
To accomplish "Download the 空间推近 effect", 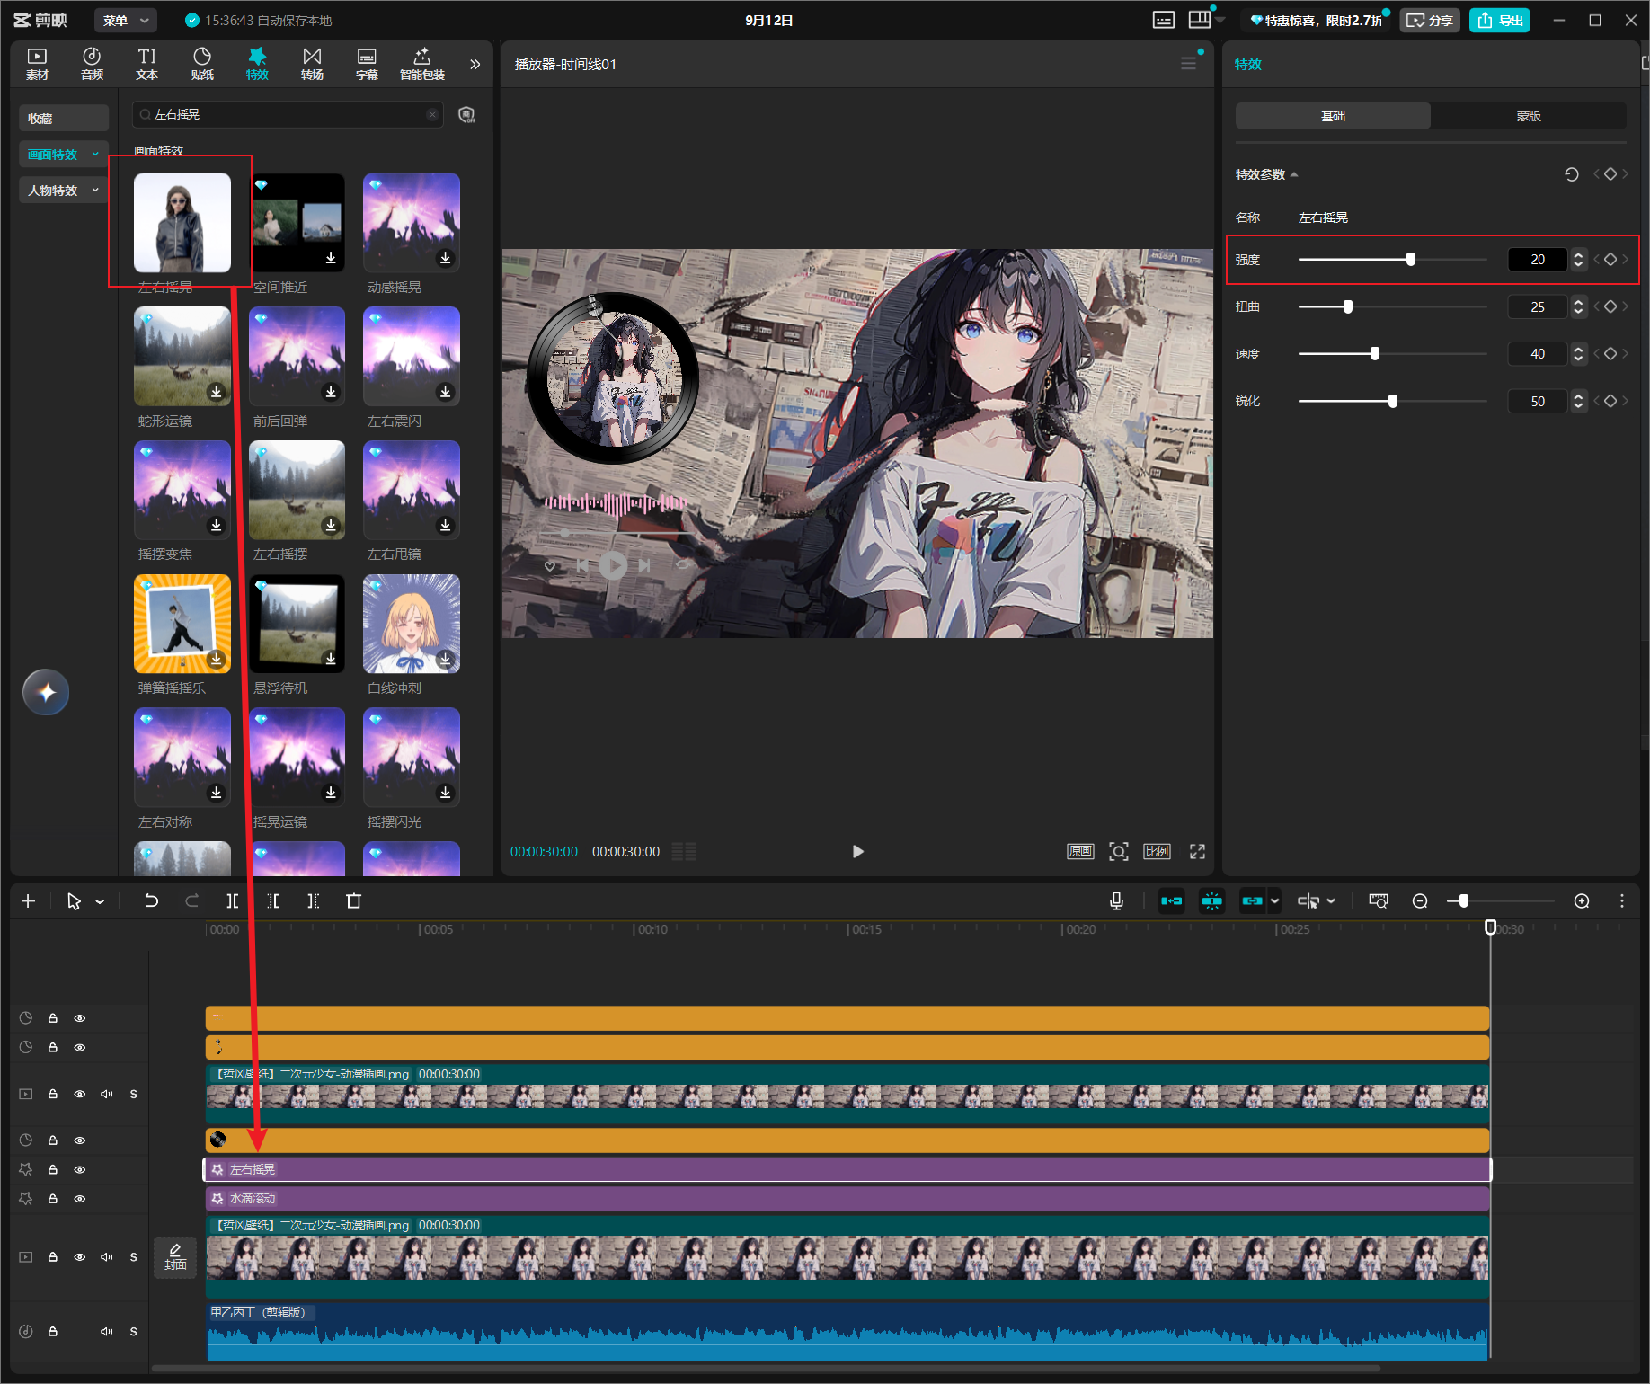I will [331, 258].
